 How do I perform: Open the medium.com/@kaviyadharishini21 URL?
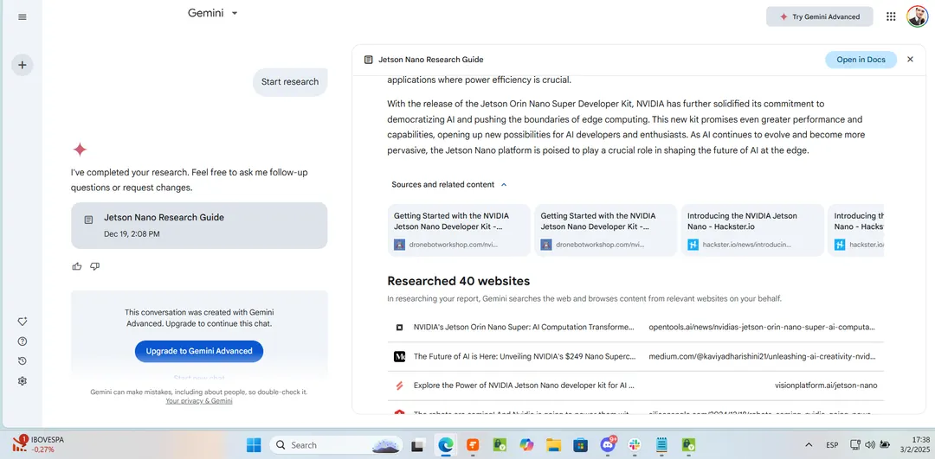[763, 357]
